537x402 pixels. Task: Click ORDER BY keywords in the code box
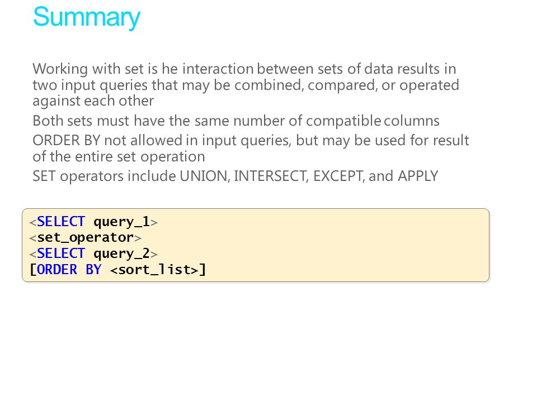[69, 269]
